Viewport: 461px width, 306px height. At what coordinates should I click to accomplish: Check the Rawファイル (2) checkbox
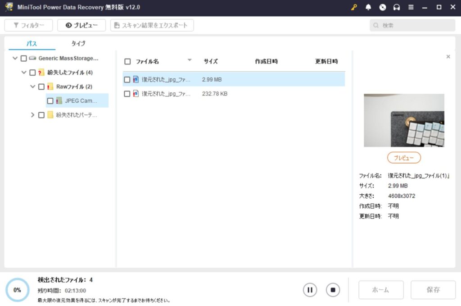click(x=41, y=87)
